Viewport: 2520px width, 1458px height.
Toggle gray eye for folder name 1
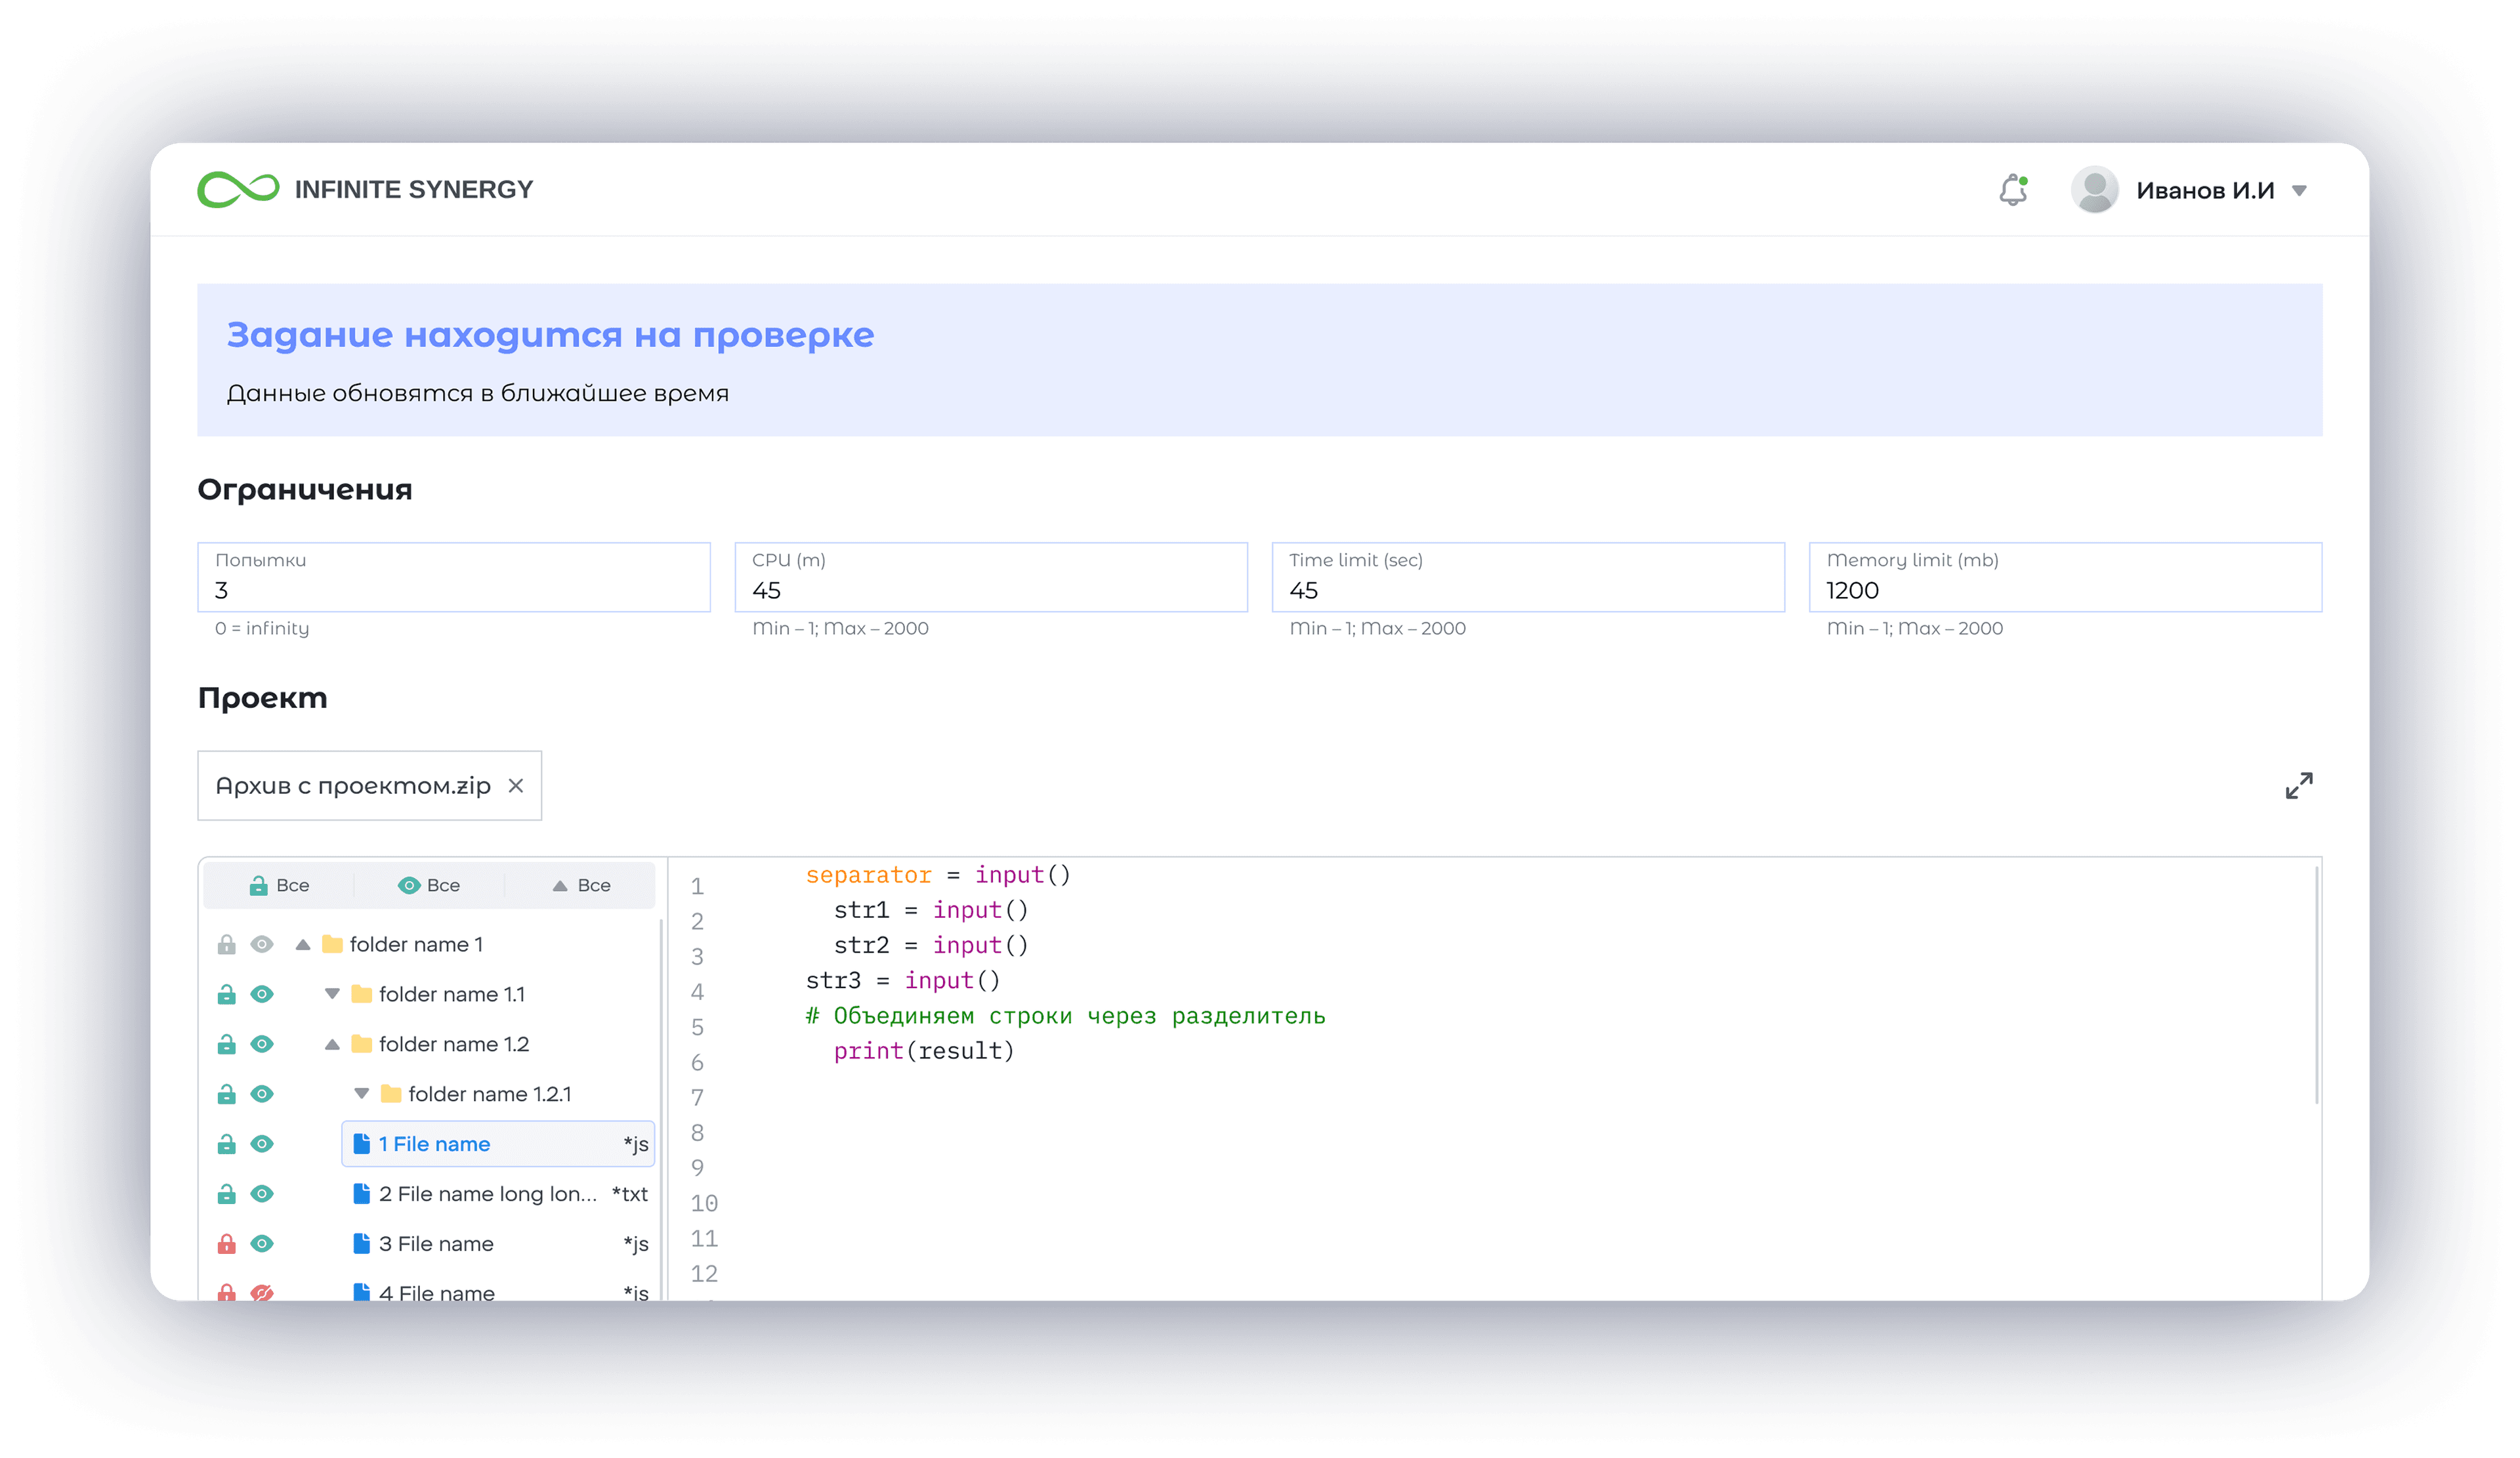[x=262, y=944]
